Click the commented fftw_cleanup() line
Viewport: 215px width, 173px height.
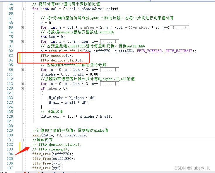(x=51, y=149)
